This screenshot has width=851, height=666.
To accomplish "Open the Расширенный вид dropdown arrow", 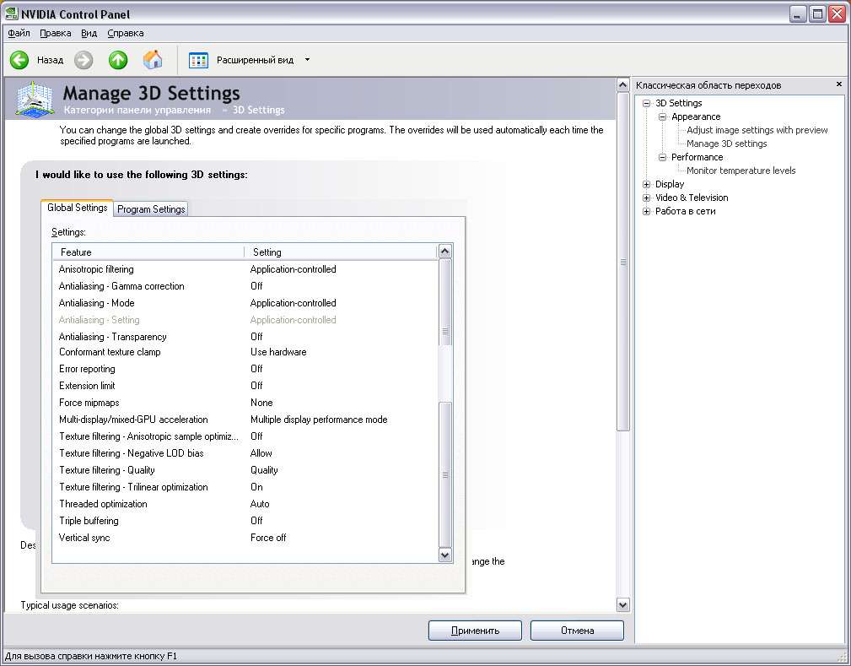I will point(307,60).
